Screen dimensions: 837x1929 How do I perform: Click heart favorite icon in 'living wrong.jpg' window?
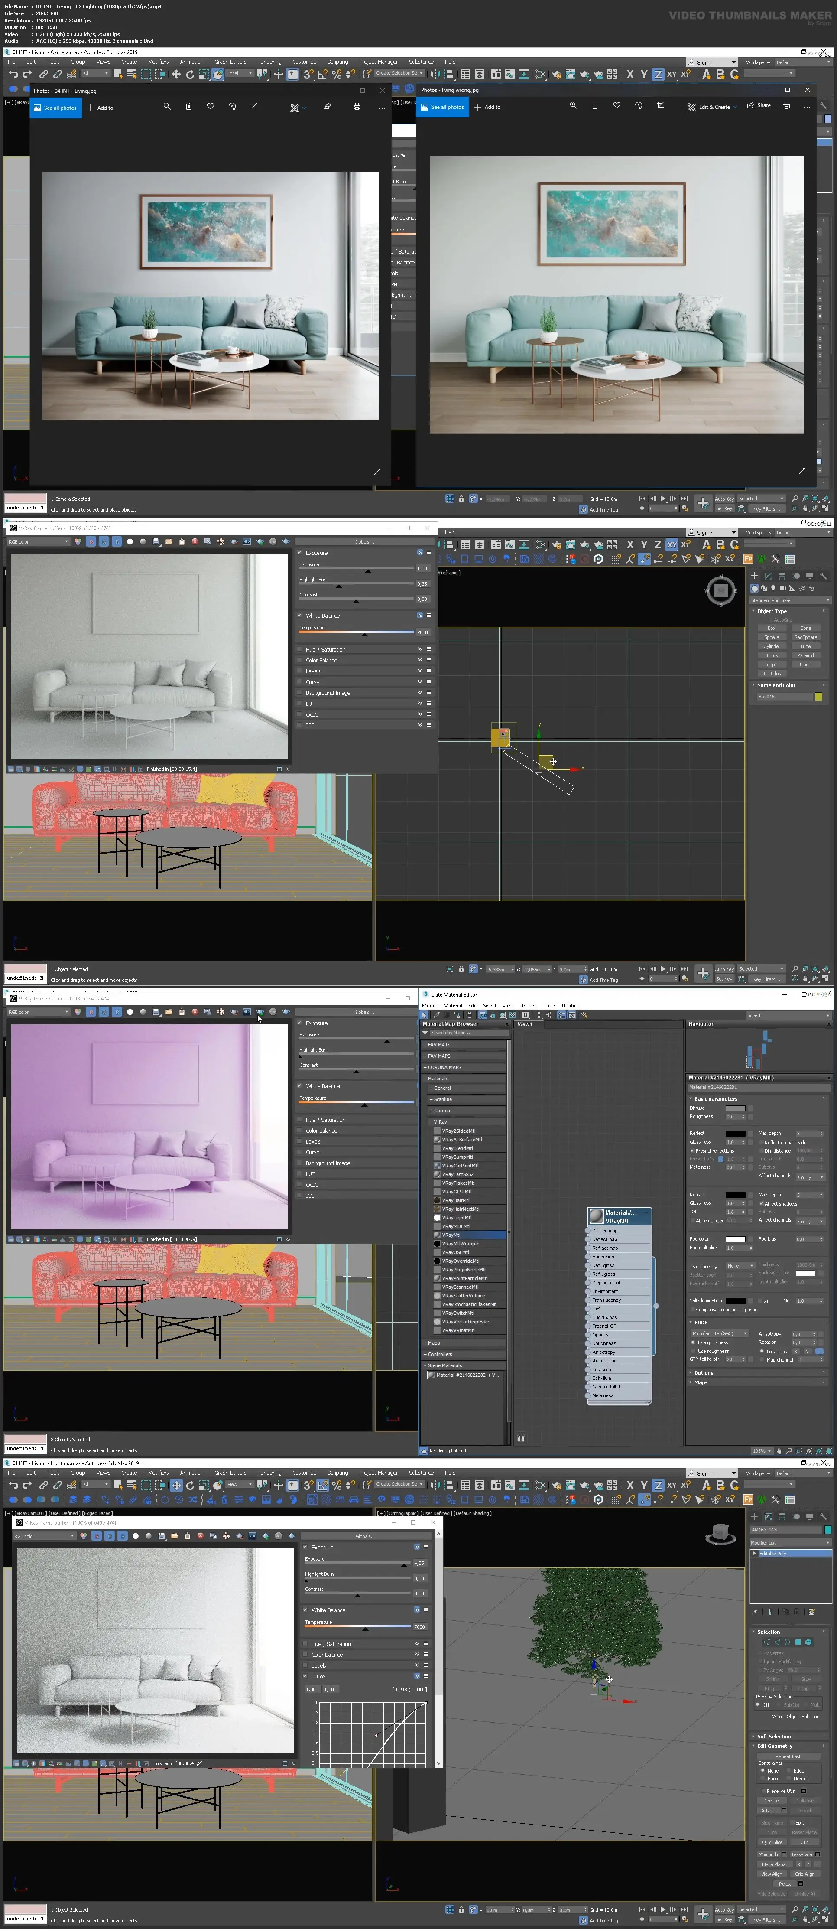(616, 106)
